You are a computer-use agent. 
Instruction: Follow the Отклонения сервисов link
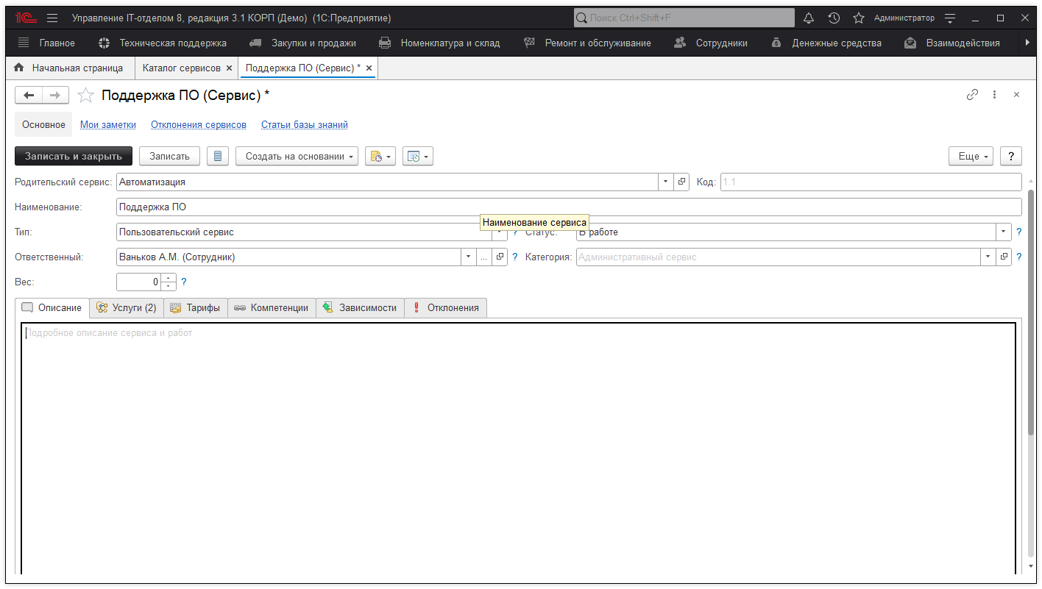(199, 125)
